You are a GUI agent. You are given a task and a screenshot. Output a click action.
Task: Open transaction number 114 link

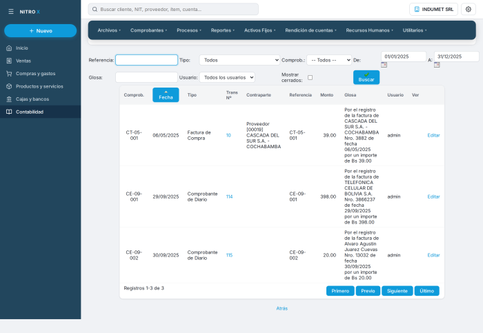229,196
